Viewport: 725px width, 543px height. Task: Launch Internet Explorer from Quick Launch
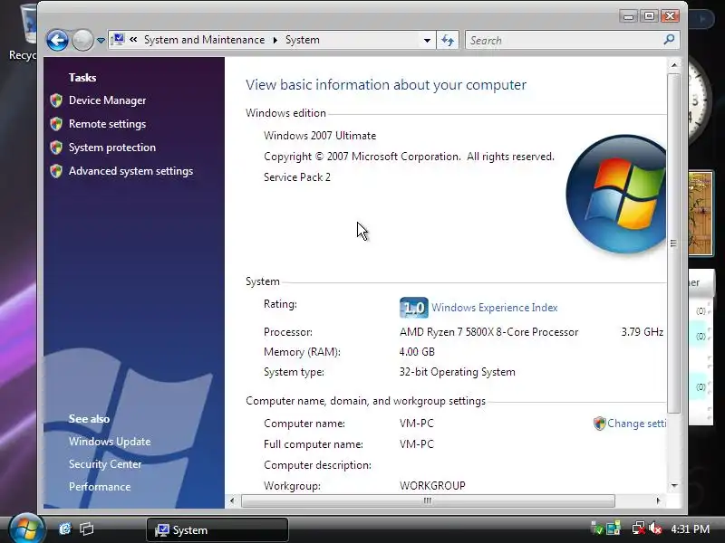pos(65,529)
